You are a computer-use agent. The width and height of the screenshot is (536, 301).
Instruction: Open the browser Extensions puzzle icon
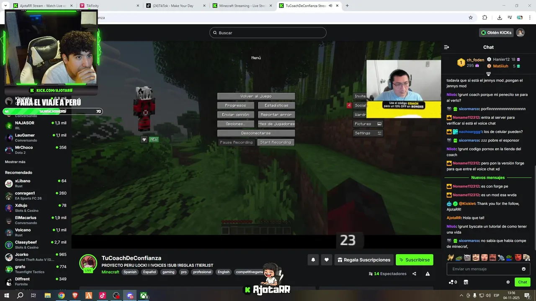pyautogui.click(x=485, y=18)
